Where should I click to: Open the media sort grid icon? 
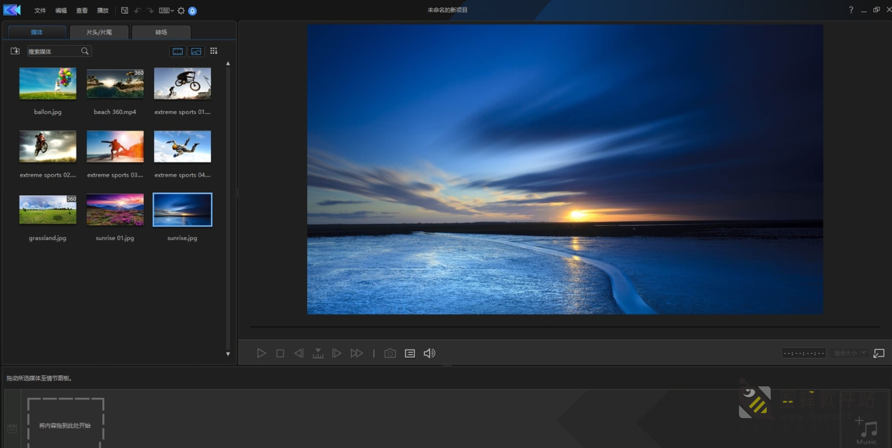[214, 51]
